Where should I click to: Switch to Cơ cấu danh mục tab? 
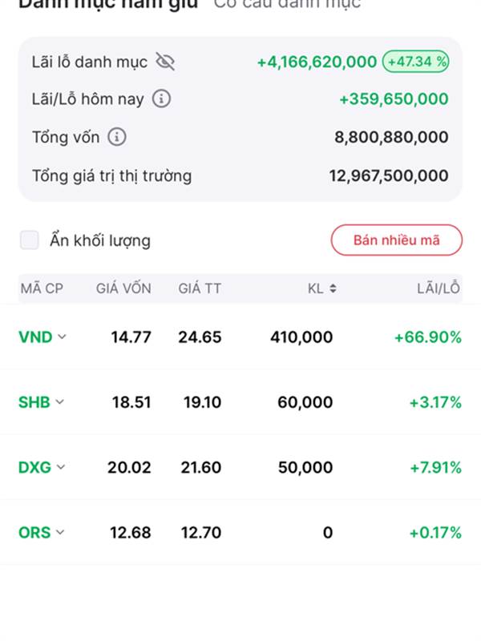point(287,4)
